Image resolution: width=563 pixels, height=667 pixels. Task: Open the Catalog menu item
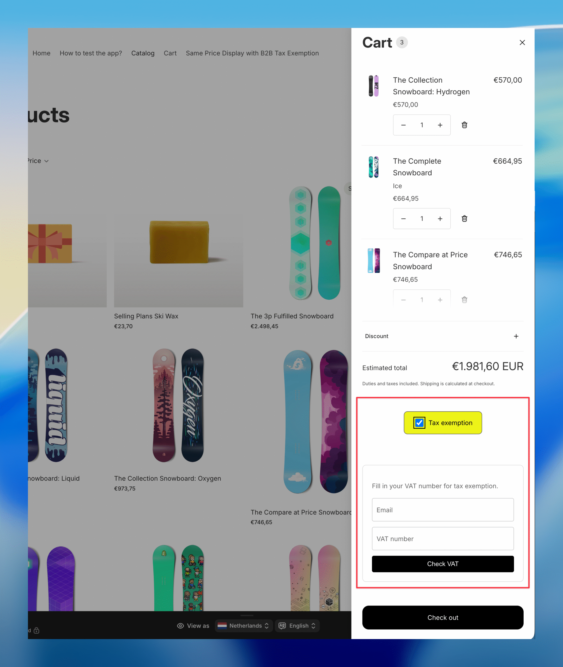(x=143, y=53)
